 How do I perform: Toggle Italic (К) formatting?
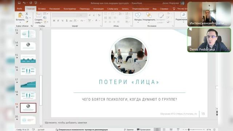pyautogui.click(x=58, y=21)
